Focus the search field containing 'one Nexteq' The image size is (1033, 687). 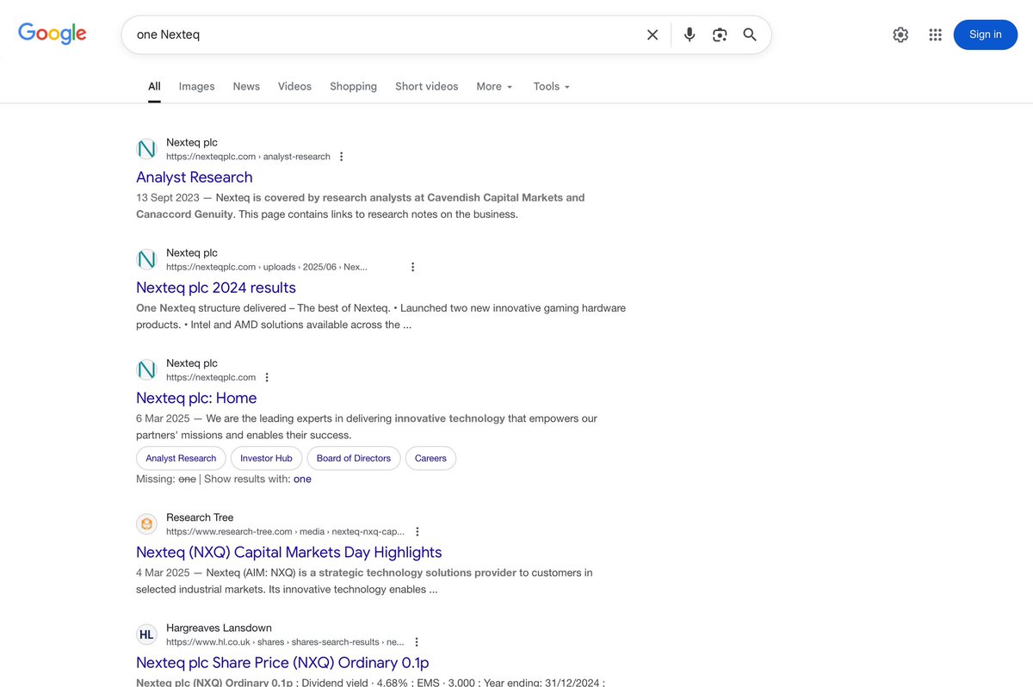[x=387, y=34]
